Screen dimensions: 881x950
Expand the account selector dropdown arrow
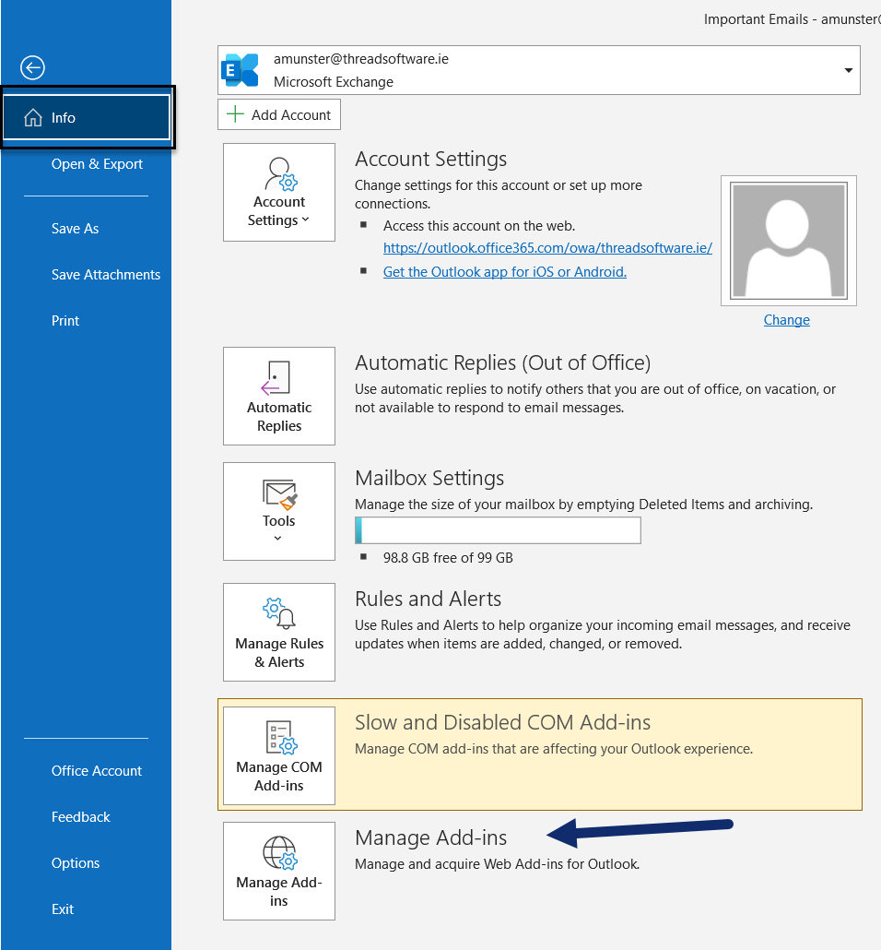point(849,70)
